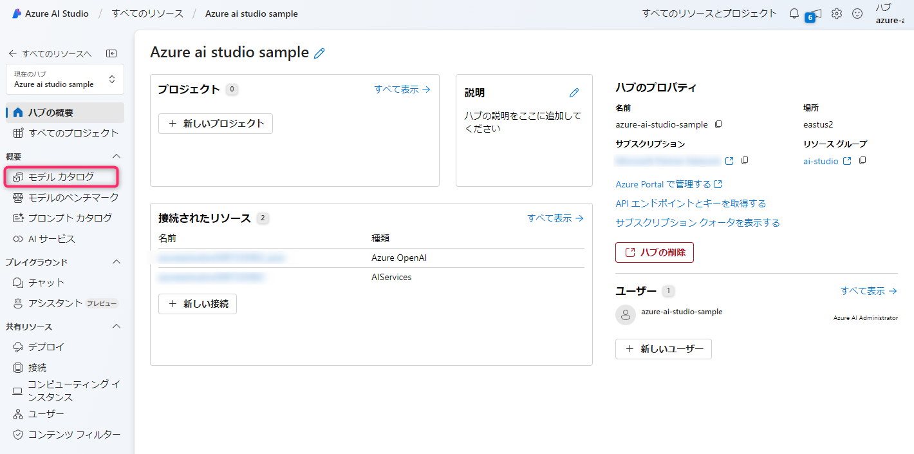
Task: Copy the ai-studio resource group name
Action: [x=863, y=160]
